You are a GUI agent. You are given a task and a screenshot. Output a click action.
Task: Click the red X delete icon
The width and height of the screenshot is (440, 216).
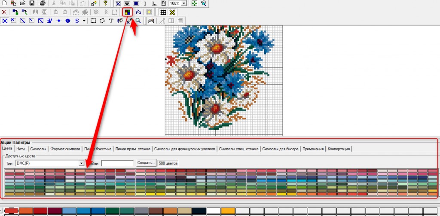pyautogui.click(x=4, y=12)
